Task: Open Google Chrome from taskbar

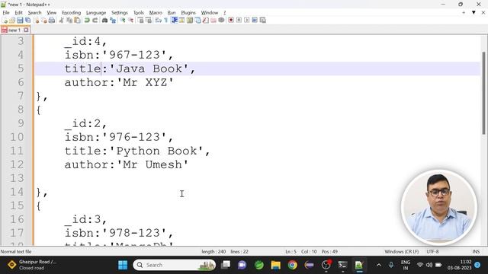Action: [x=292, y=265]
